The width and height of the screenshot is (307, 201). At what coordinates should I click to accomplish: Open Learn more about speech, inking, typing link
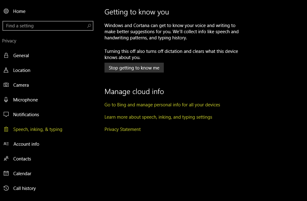(x=158, y=117)
